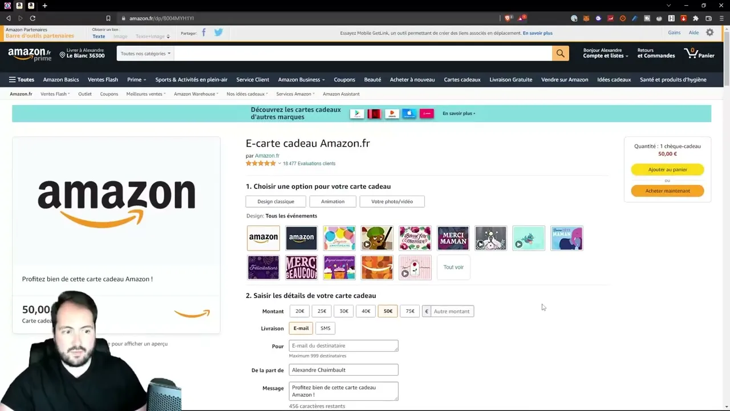Open the Toutes nos catégories dropdown
This screenshot has height=411, width=730.
(145, 53)
